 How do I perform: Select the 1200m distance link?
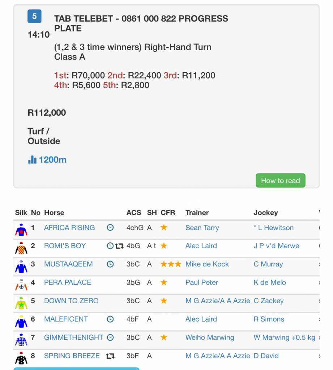(x=53, y=160)
